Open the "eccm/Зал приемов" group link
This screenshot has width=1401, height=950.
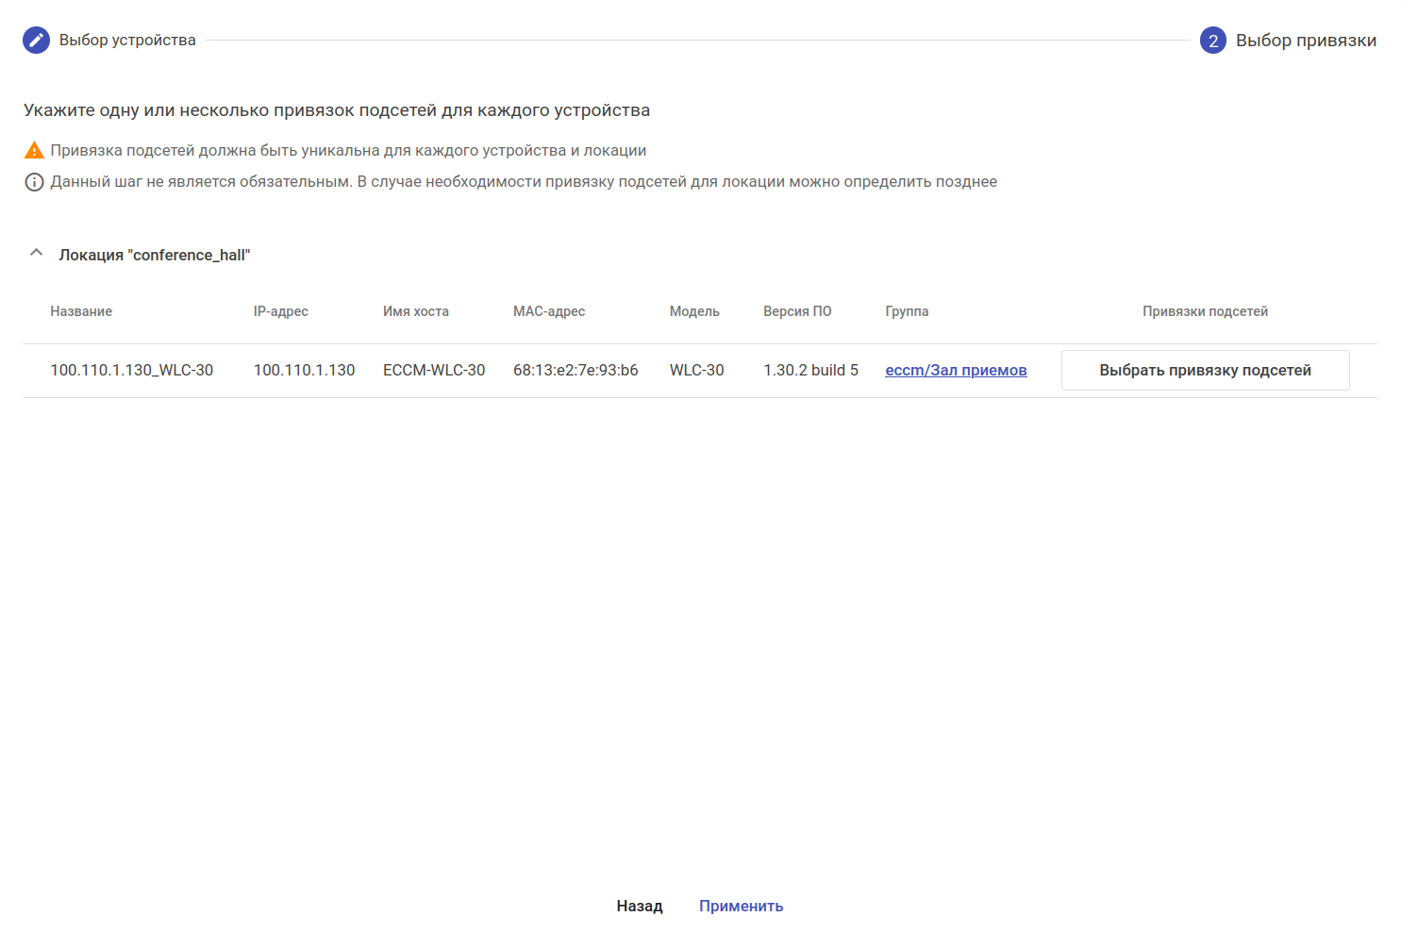956,371
